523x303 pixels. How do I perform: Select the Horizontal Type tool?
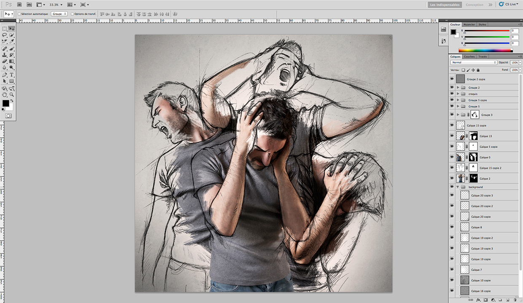[11, 74]
